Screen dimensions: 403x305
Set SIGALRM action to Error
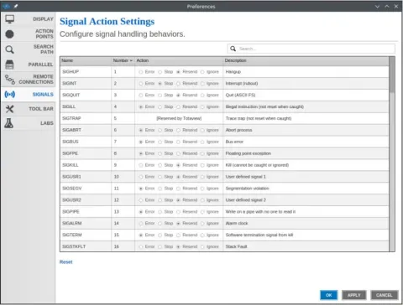tap(141, 224)
